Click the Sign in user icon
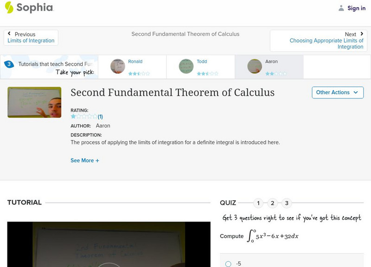Viewport: 371px width, 267px height. (x=341, y=8)
